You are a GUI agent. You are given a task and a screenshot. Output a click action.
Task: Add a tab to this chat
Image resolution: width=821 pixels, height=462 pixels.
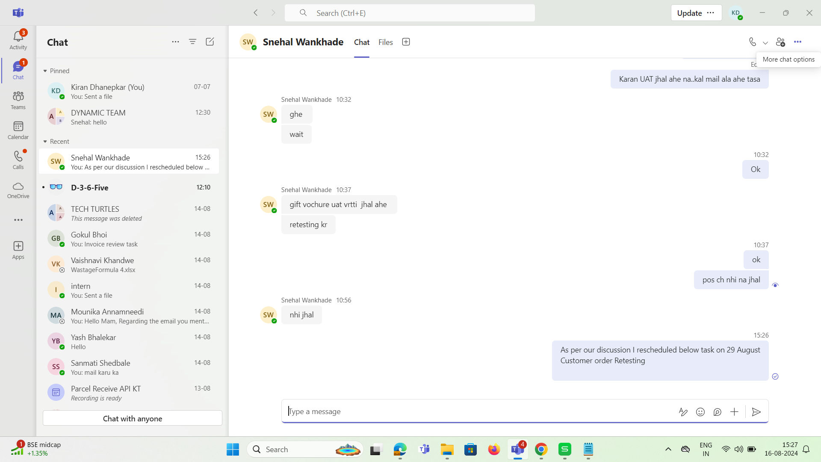pyautogui.click(x=406, y=42)
